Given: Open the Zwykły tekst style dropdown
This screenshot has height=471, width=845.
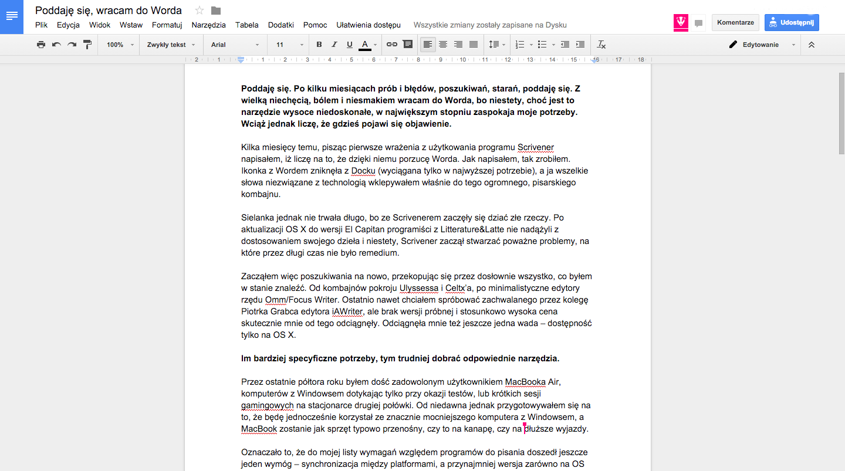Looking at the screenshot, I should tap(171, 45).
